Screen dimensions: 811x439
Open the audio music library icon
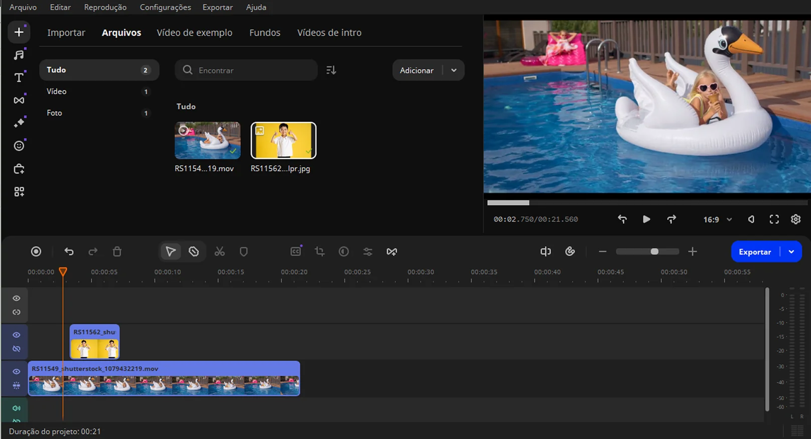pyautogui.click(x=19, y=55)
